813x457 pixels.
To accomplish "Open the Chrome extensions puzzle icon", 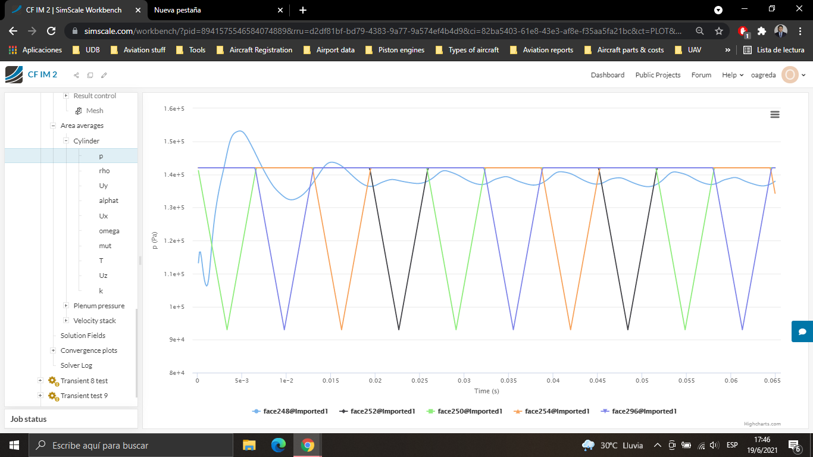I will coord(761,31).
